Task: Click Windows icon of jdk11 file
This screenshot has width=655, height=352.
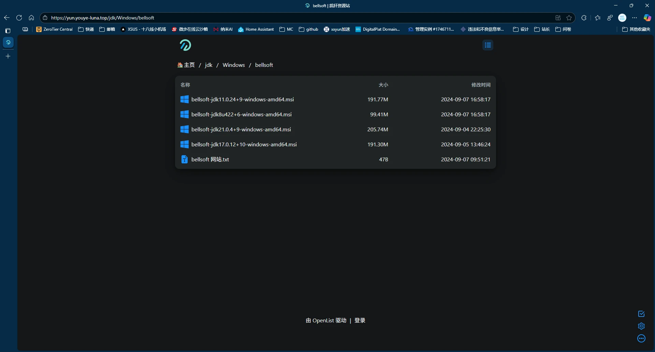Action: (185, 99)
